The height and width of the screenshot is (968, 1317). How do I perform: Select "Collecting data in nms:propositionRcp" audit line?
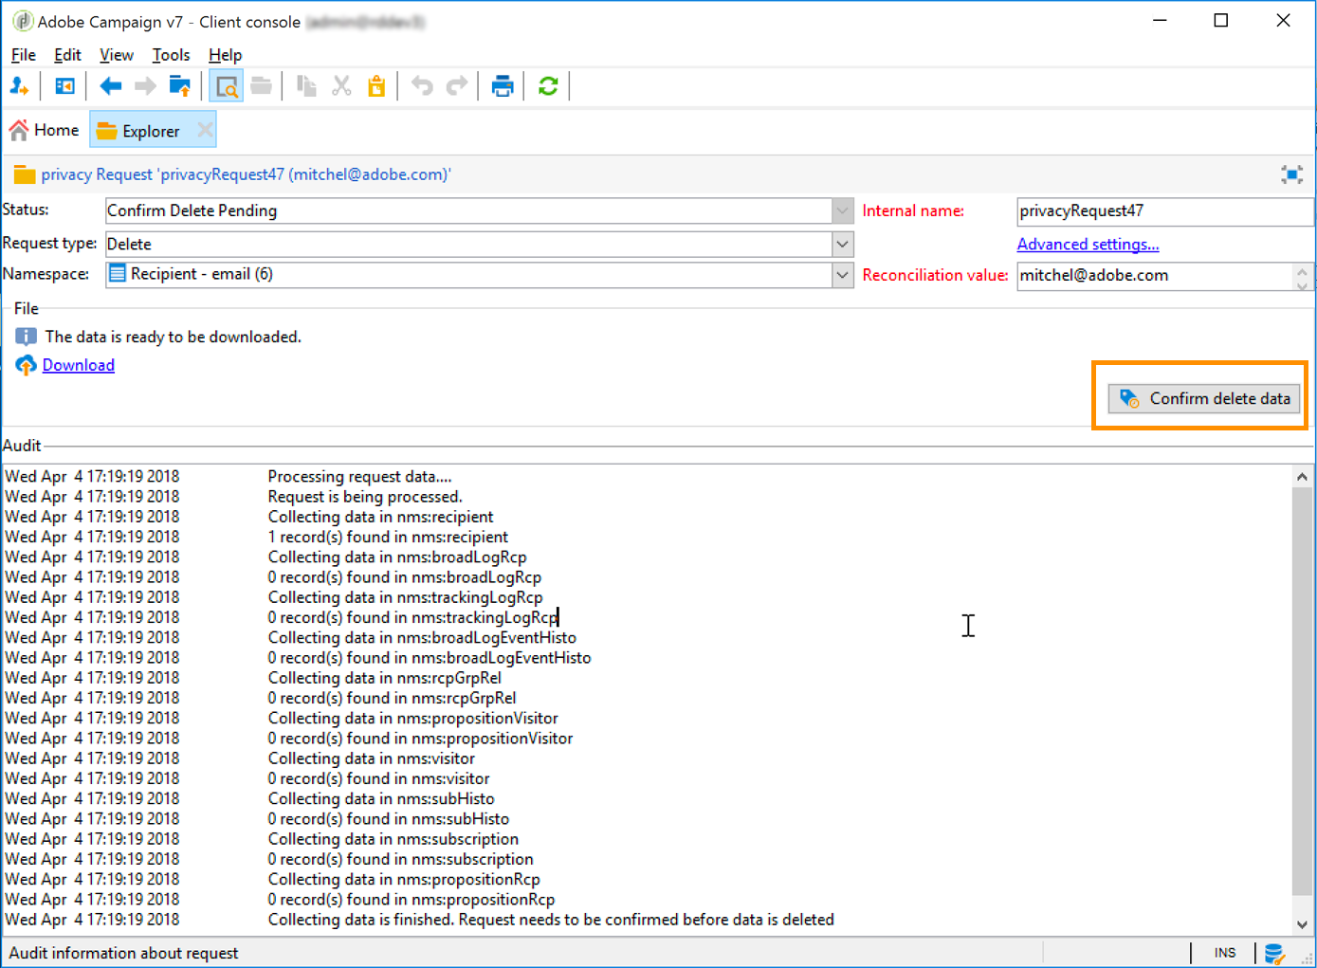(404, 880)
